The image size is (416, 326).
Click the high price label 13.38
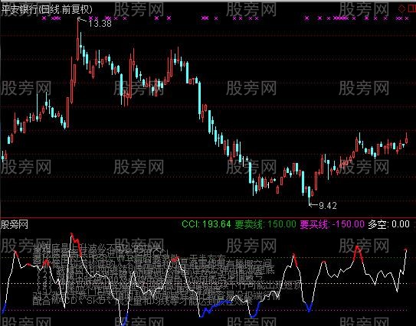click(100, 24)
